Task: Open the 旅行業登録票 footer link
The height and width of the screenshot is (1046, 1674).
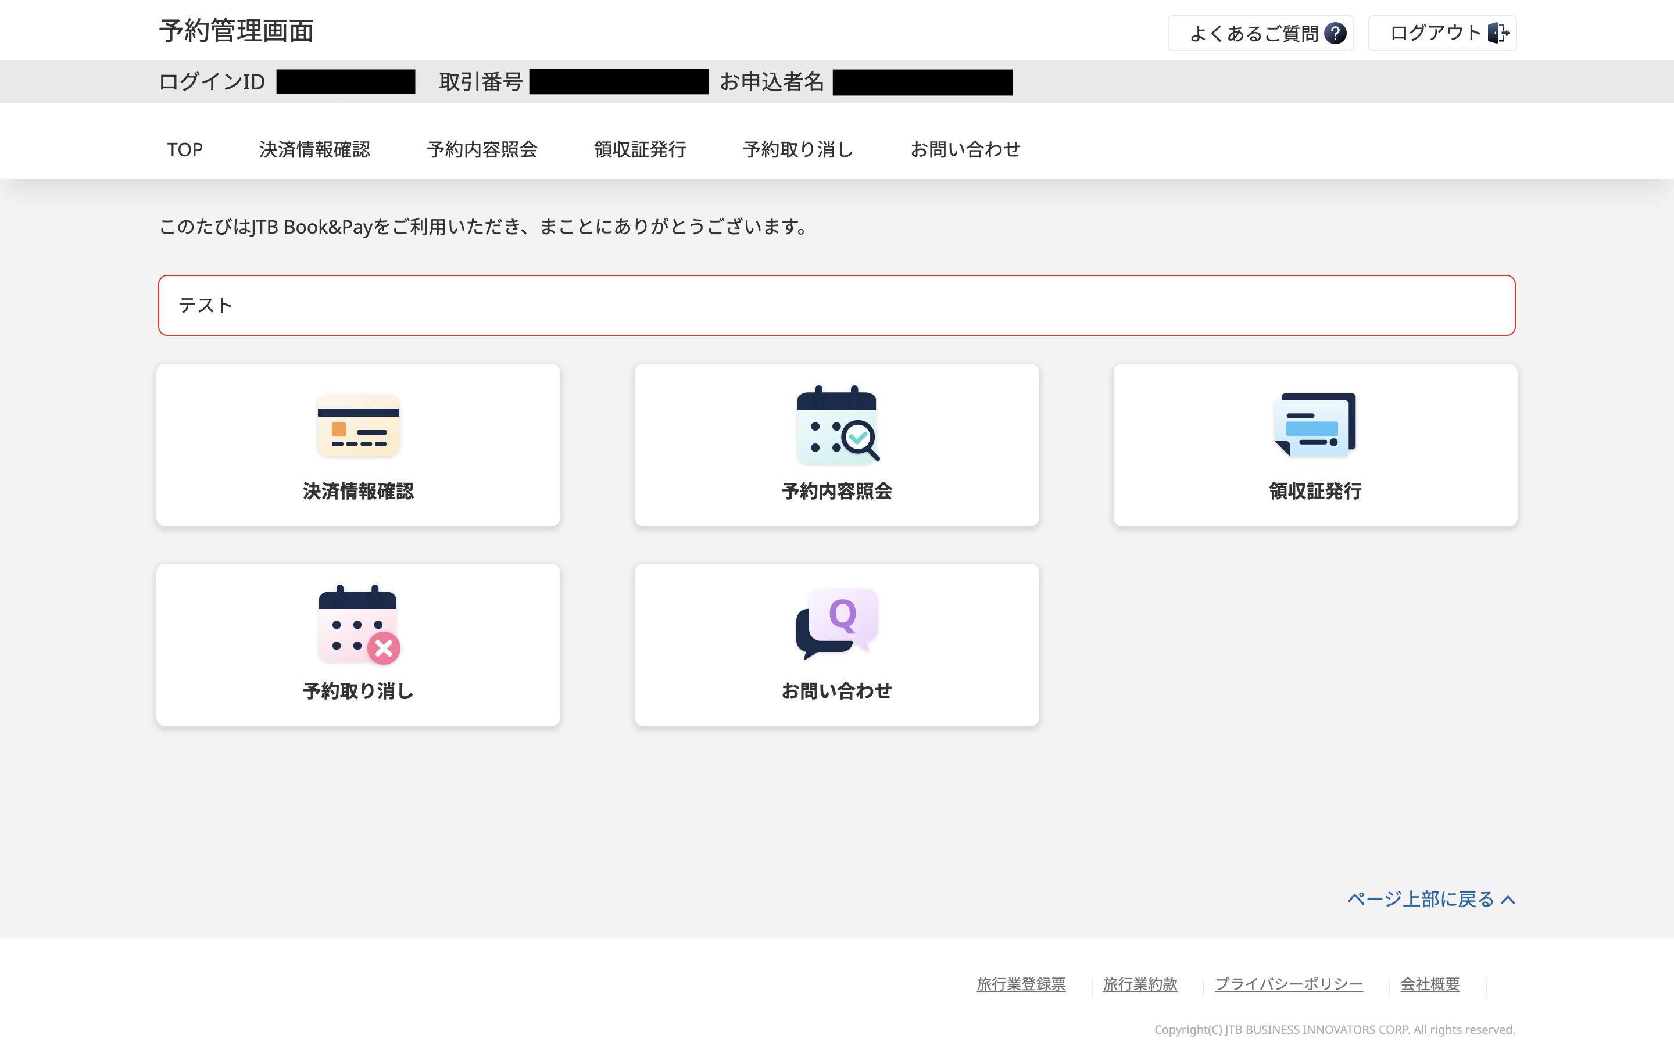Action: (x=1021, y=984)
